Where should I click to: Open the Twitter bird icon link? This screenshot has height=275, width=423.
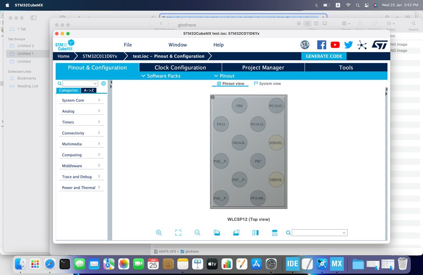tap(348, 45)
